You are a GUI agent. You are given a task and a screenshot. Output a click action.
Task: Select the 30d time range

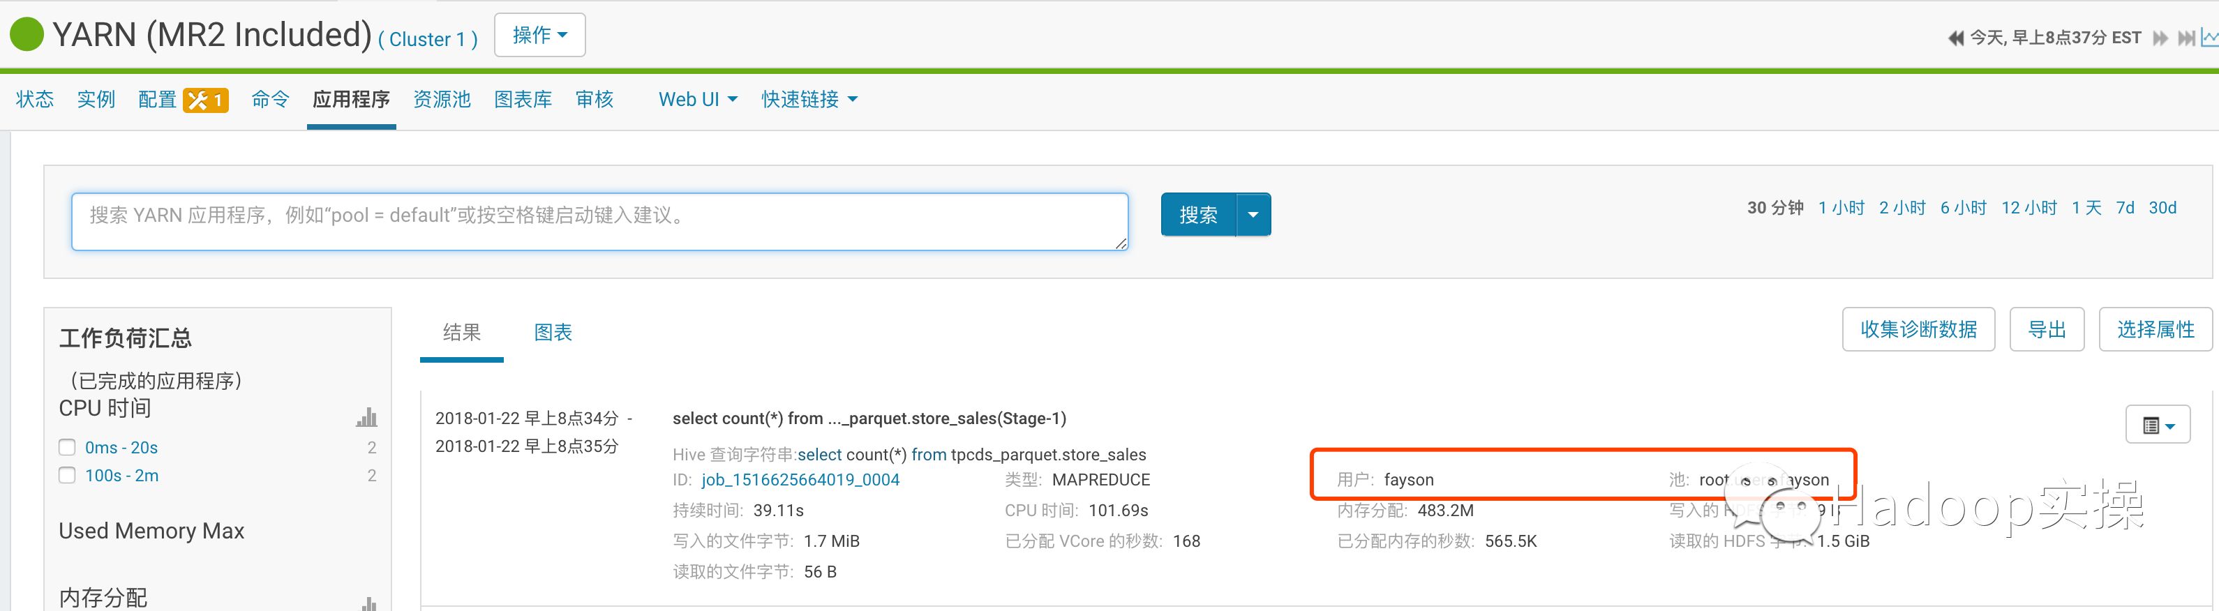point(2162,209)
